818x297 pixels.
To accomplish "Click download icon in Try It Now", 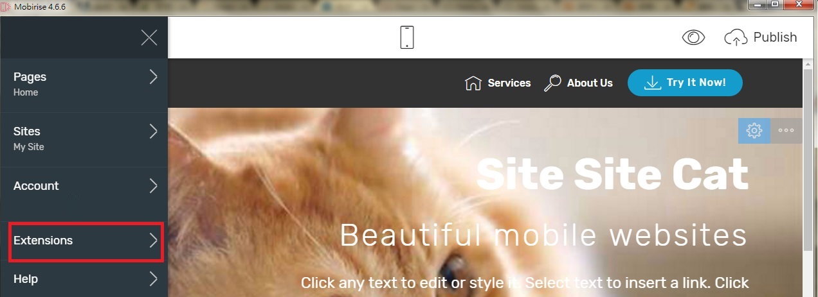I will click(x=653, y=83).
